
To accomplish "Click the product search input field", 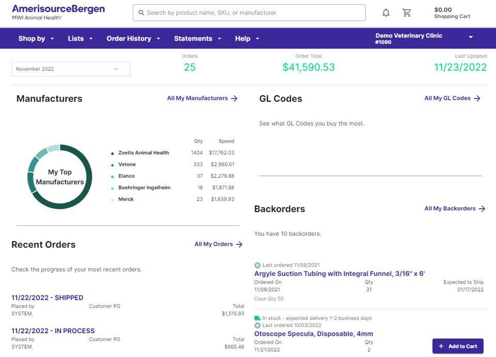I will tap(253, 13).
